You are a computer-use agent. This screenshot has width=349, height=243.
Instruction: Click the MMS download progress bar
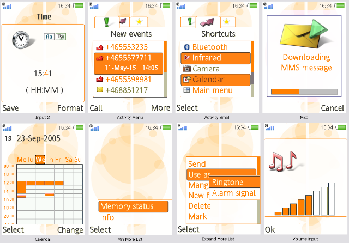[304, 92]
